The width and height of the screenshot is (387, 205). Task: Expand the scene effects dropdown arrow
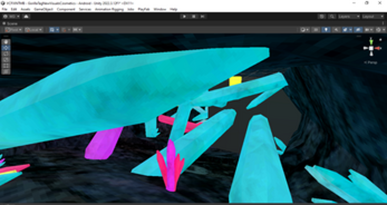click(x=351, y=30)
